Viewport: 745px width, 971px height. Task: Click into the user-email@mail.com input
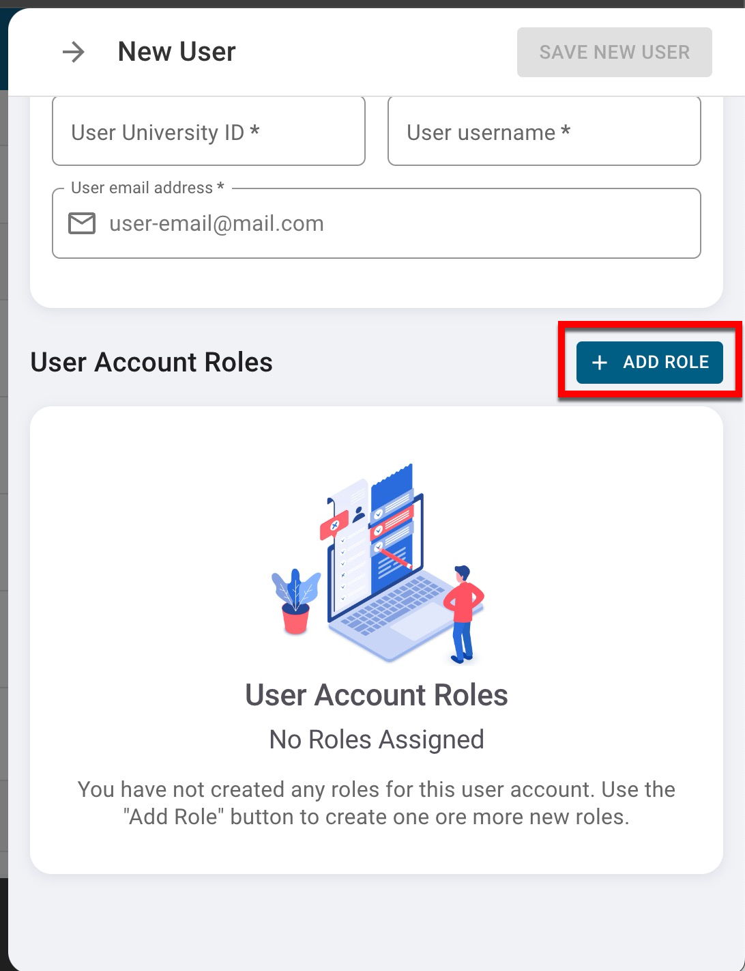tap(396, 224)
